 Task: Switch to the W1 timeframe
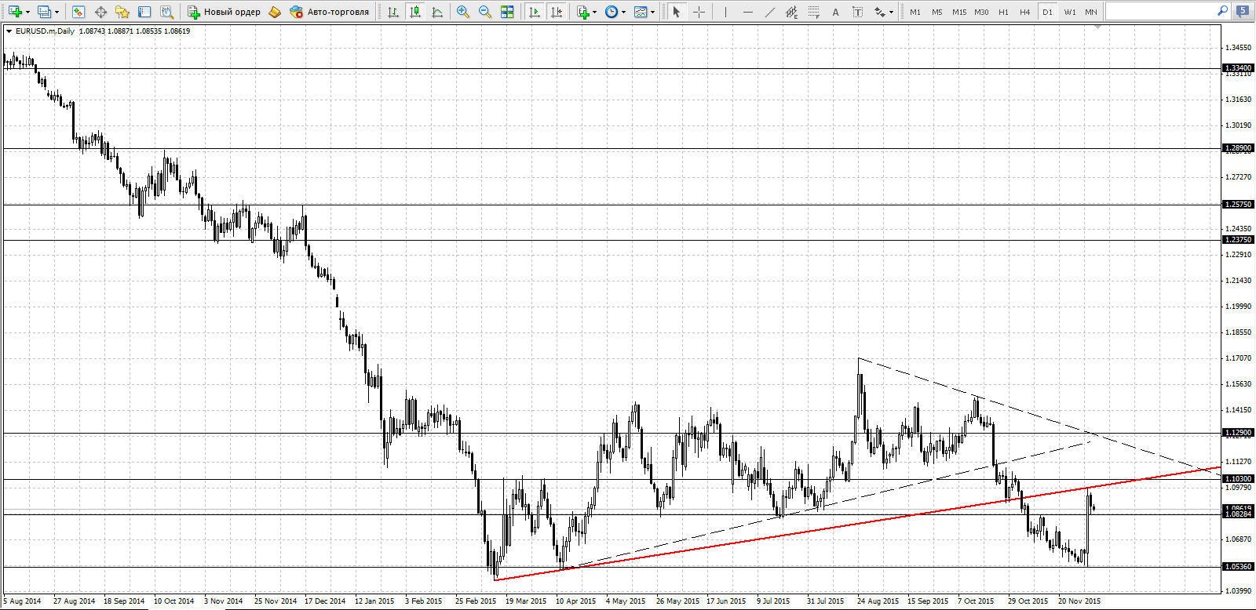1070,12
